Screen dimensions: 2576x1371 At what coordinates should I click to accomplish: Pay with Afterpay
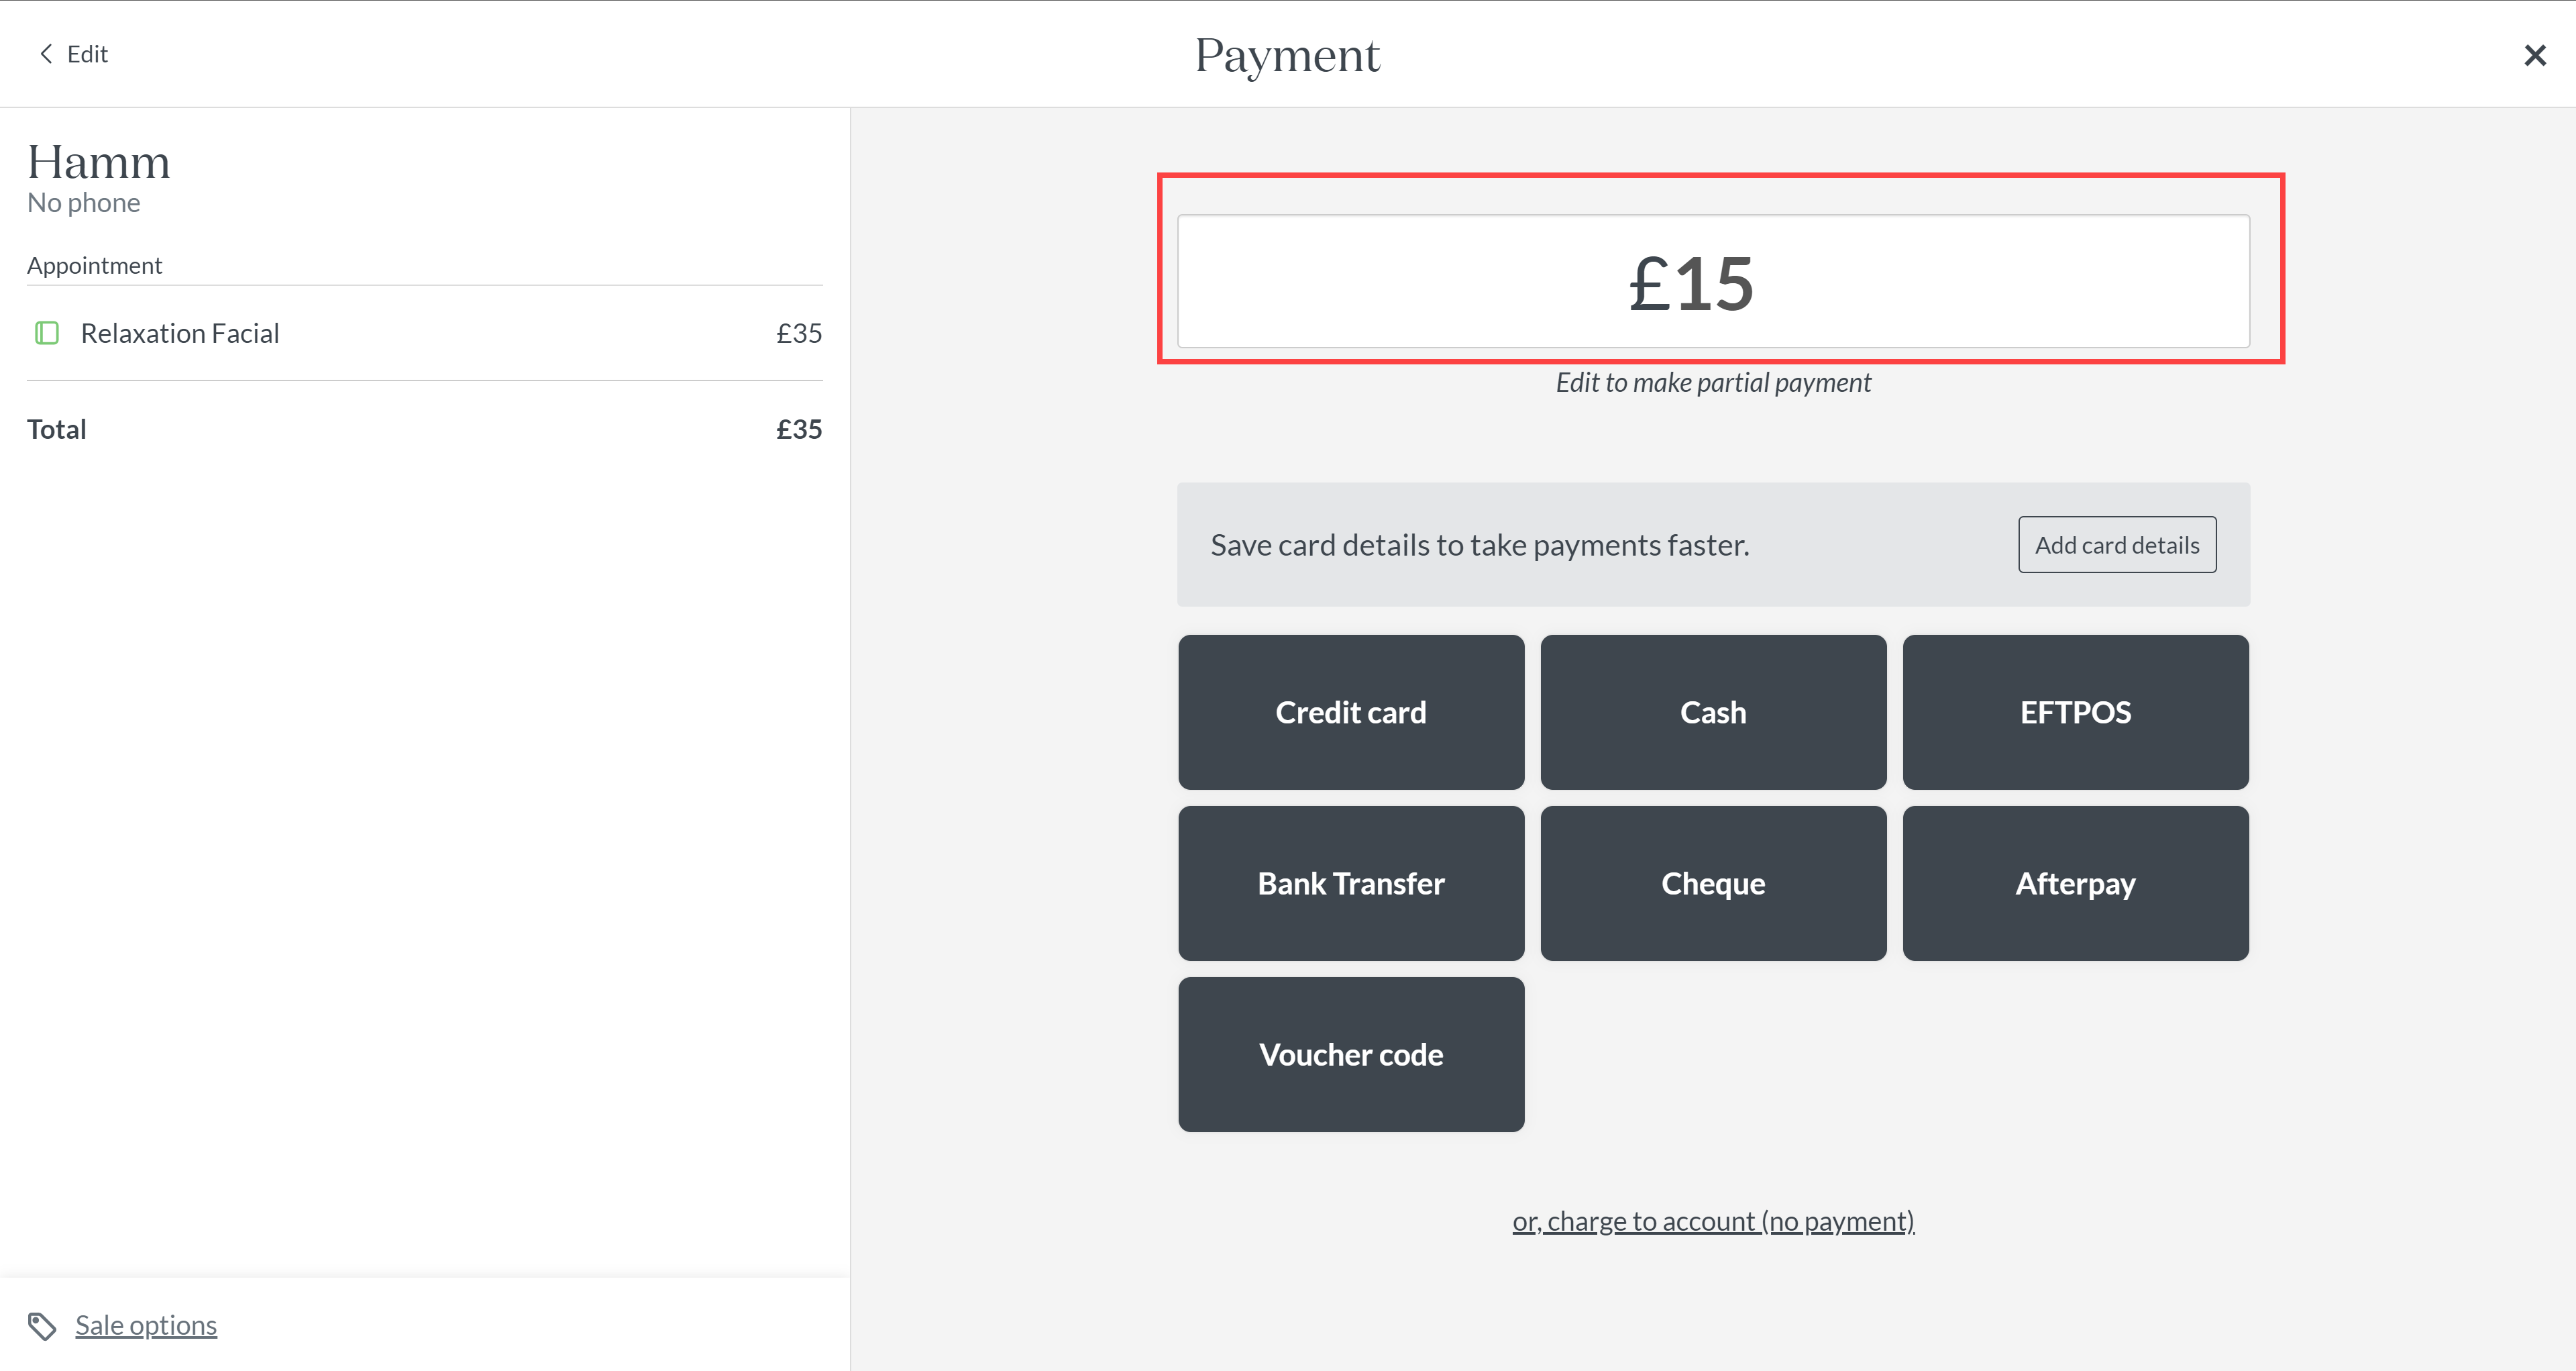[x=2075, y=883]
